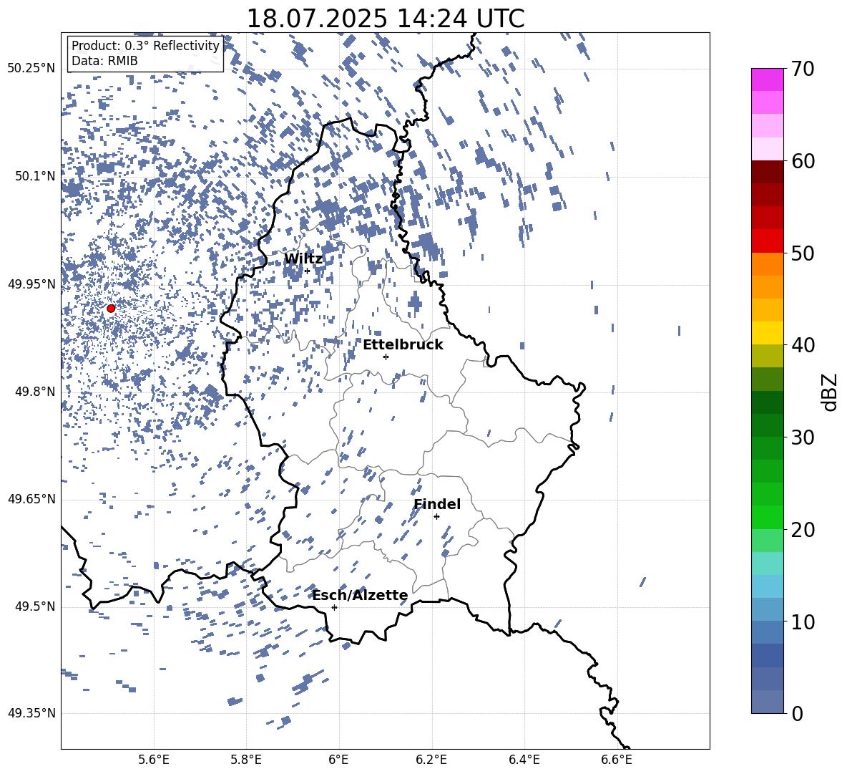
Task: Click the 30 colorbar tick label
Action: [803, 437]
